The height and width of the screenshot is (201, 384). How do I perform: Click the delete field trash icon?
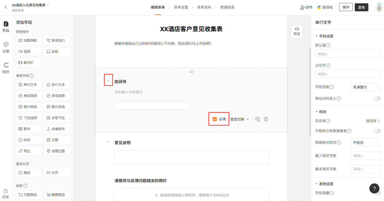pos(266,119)
